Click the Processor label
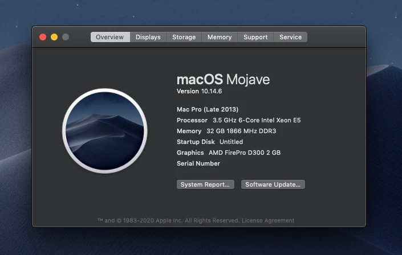The height and width of the screenshot is (255, 402). (x=192, y=120)
